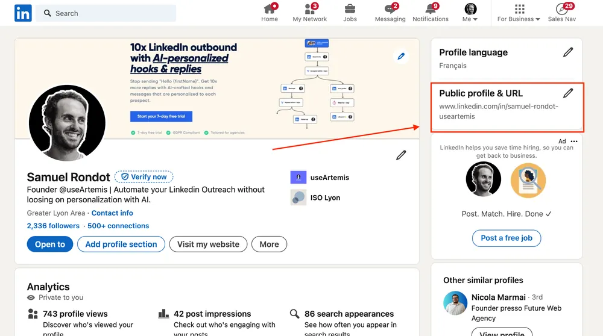This screenshot has height=336, width=603.
Task: Click the Verify now badge
Action: pyautogui.click(x=144, y=176)
